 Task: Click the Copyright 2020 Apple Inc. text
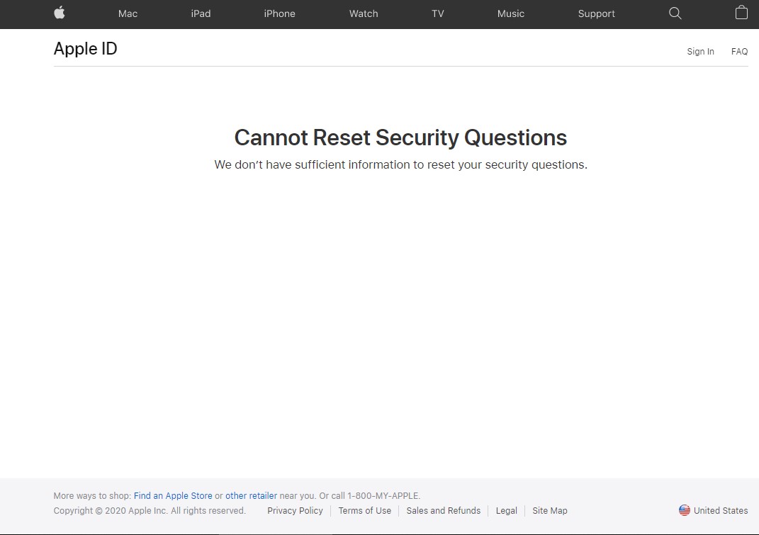(150, 510)
